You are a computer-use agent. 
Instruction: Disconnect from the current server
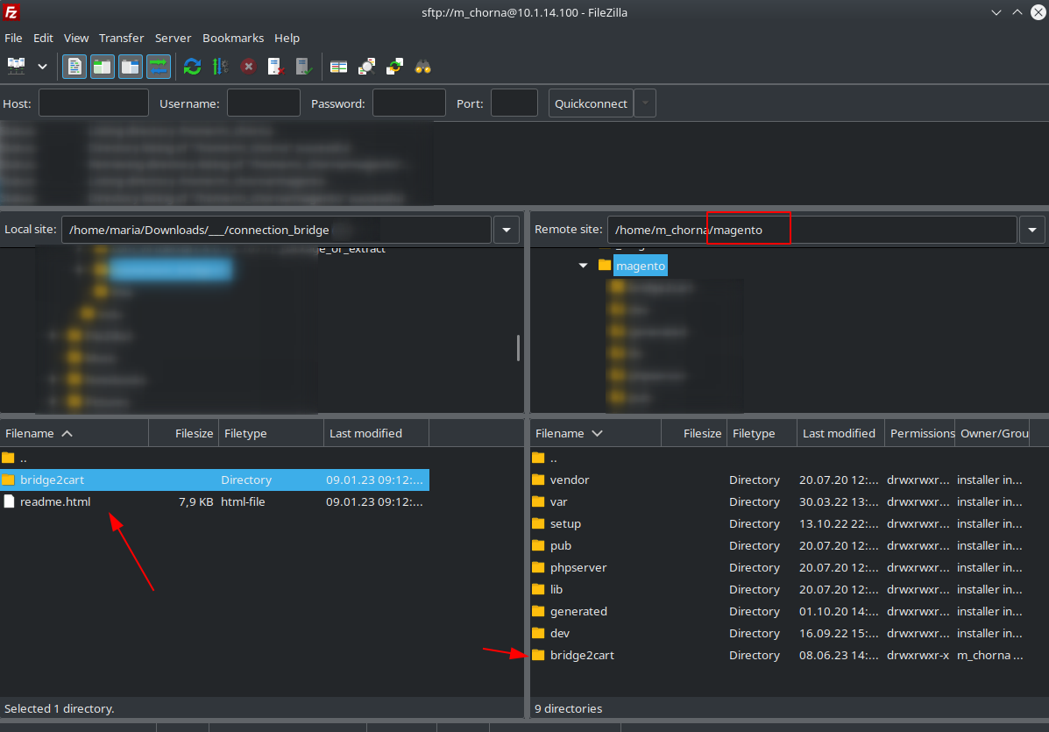tap(276, 67)
